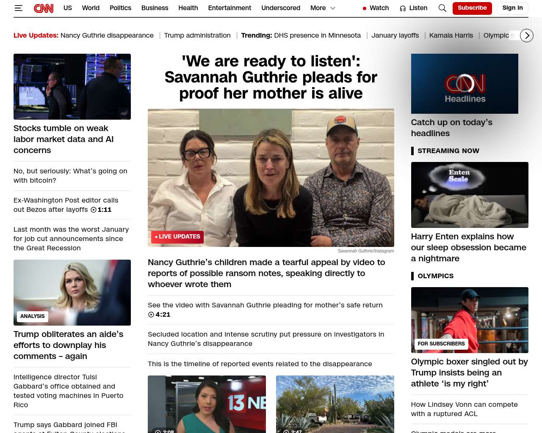Open the World section
The width and height of the screenshot is (542, 433).
(x=91, y=8)
